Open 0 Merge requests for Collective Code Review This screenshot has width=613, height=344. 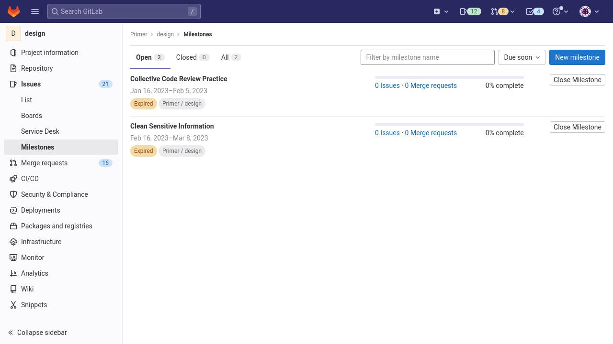pyautogui.click(x=431, y=86)
